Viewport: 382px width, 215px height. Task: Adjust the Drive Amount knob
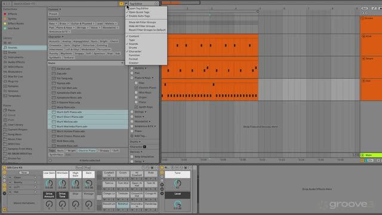coord(49,204)
